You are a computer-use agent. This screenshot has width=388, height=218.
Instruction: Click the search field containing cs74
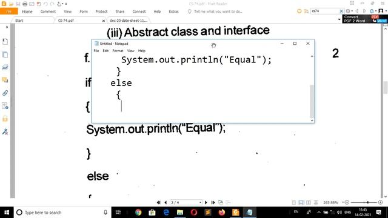coord(325,11)
